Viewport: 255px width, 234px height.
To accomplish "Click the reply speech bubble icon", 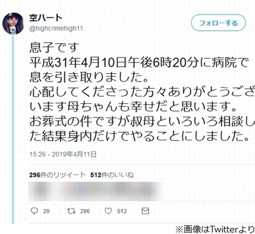I will coord(34,211).
